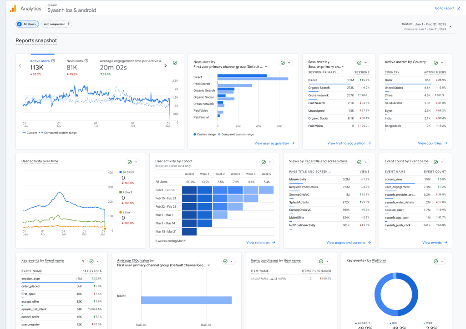Click View user acquisition link
The width and height of the screenshot is (466, 329).
(x=274, y=143)
